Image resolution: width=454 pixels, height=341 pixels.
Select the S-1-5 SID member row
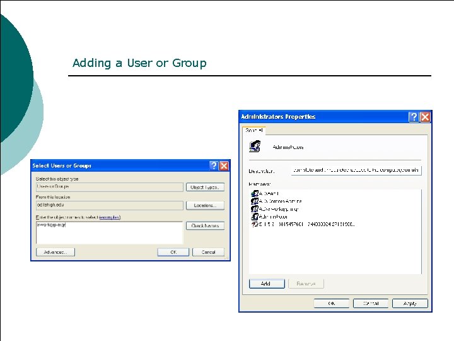pyautogui.click(x=303, y=224)
